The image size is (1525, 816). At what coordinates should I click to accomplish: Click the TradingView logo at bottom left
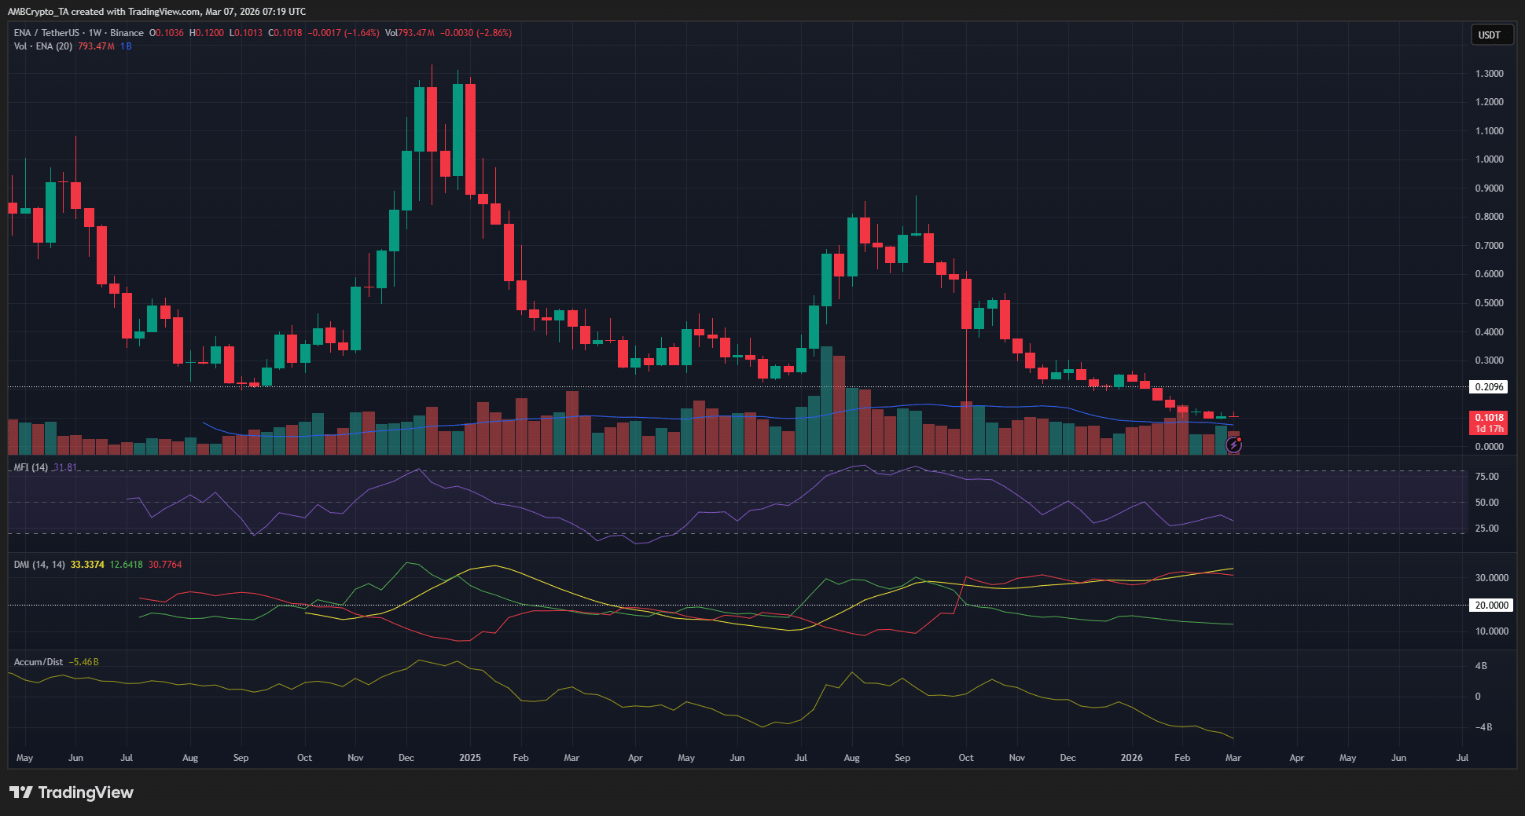point(71,793)
